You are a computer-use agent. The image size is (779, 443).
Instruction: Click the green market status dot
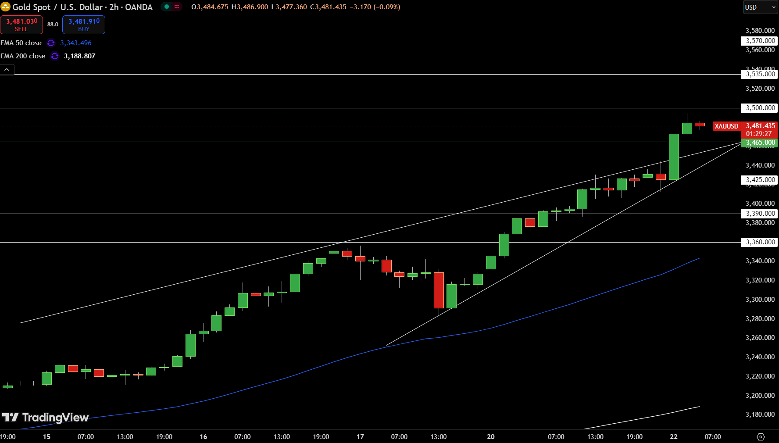pyautogui.click(x=167, y=7)
